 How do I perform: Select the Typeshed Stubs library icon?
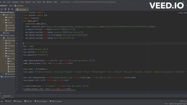(6, 74)
